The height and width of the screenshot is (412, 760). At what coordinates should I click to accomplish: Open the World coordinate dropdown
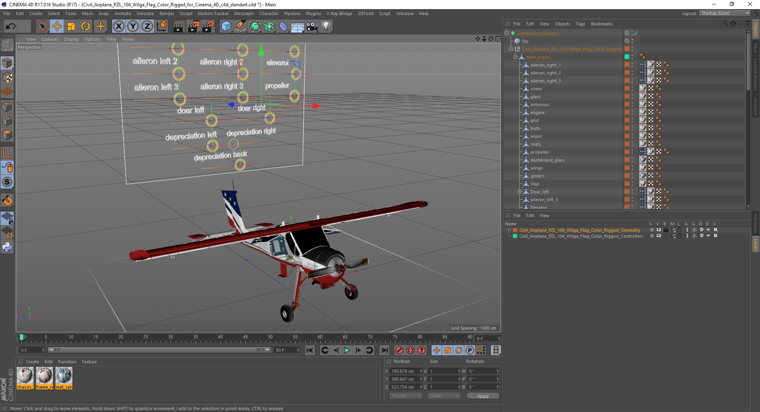click(x=406, y=396)
